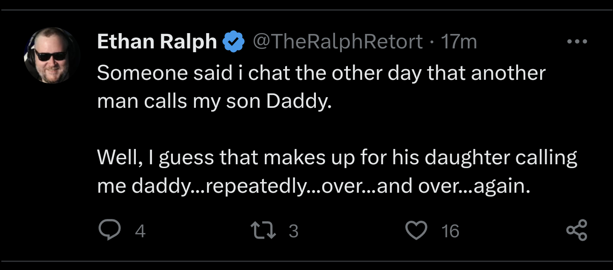The height and width of the screenshot is (270, 613).
Task: Open the share icon on the tweet
Action: pos(577,231)
